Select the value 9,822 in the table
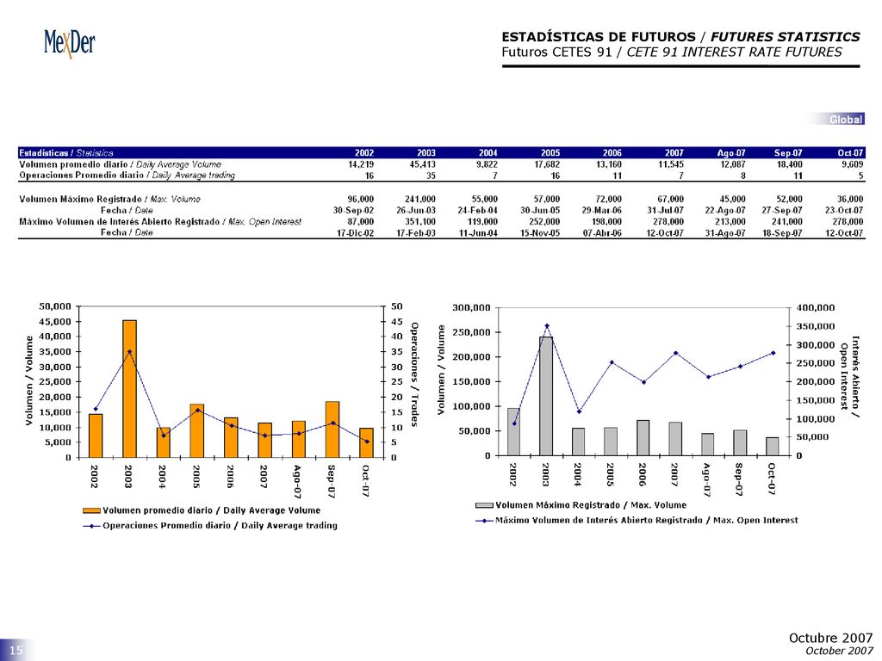 coord(487,164)
